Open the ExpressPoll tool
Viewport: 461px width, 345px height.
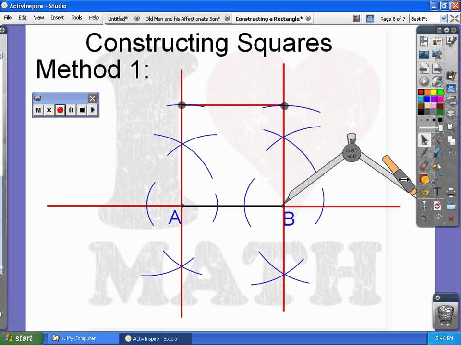point(437,81)
